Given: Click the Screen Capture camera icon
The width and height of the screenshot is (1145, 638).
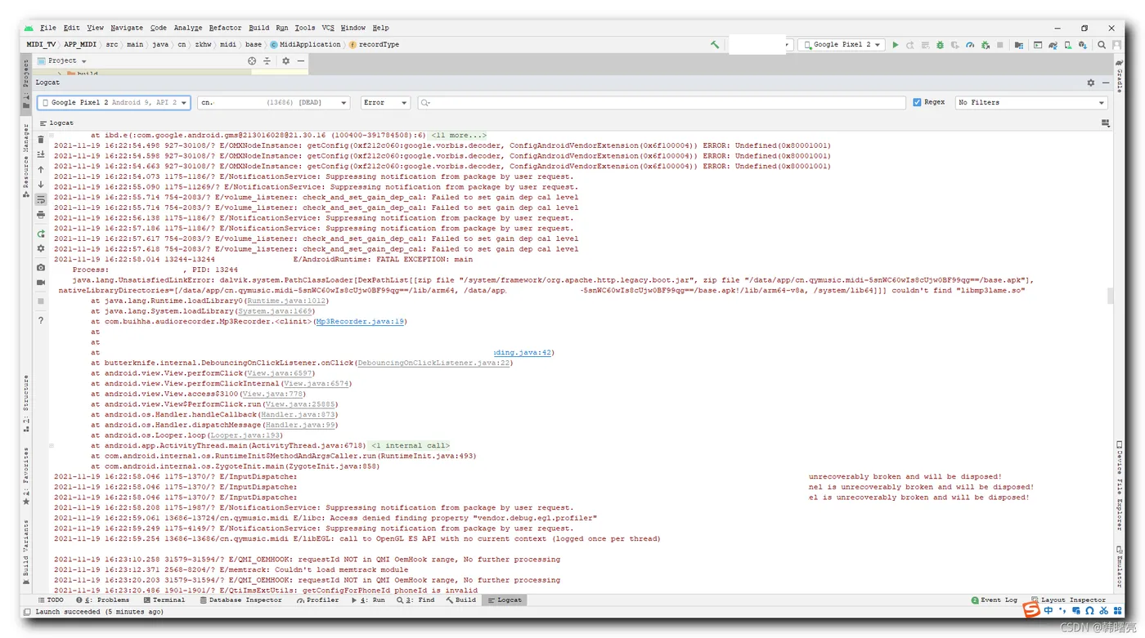Looking at the screenshot, I should (x=41, y=267).
